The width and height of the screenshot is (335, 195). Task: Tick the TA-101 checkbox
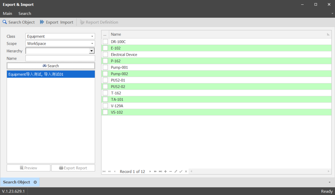click(105, 99)
